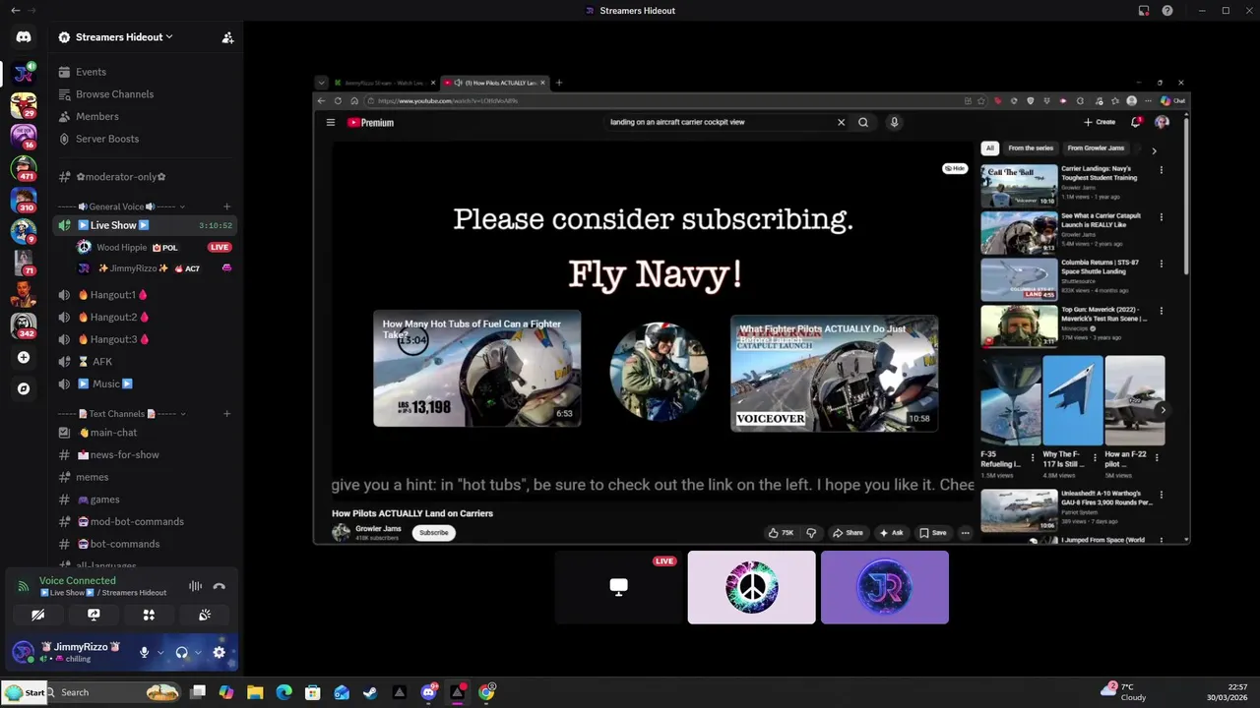
Task: Select the JR logo participant tile
Action: pyautogui.click(x=885, y=587)
